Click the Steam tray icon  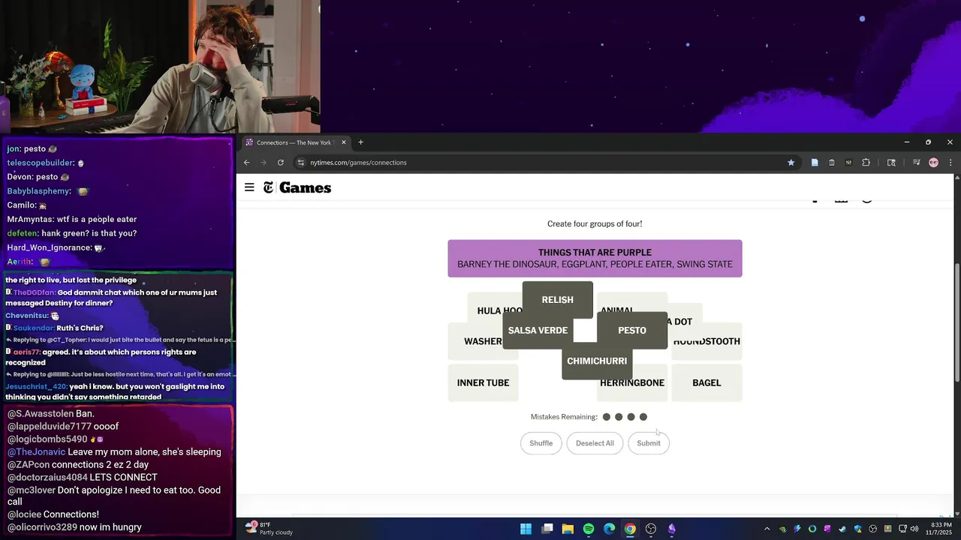(842, 529)
